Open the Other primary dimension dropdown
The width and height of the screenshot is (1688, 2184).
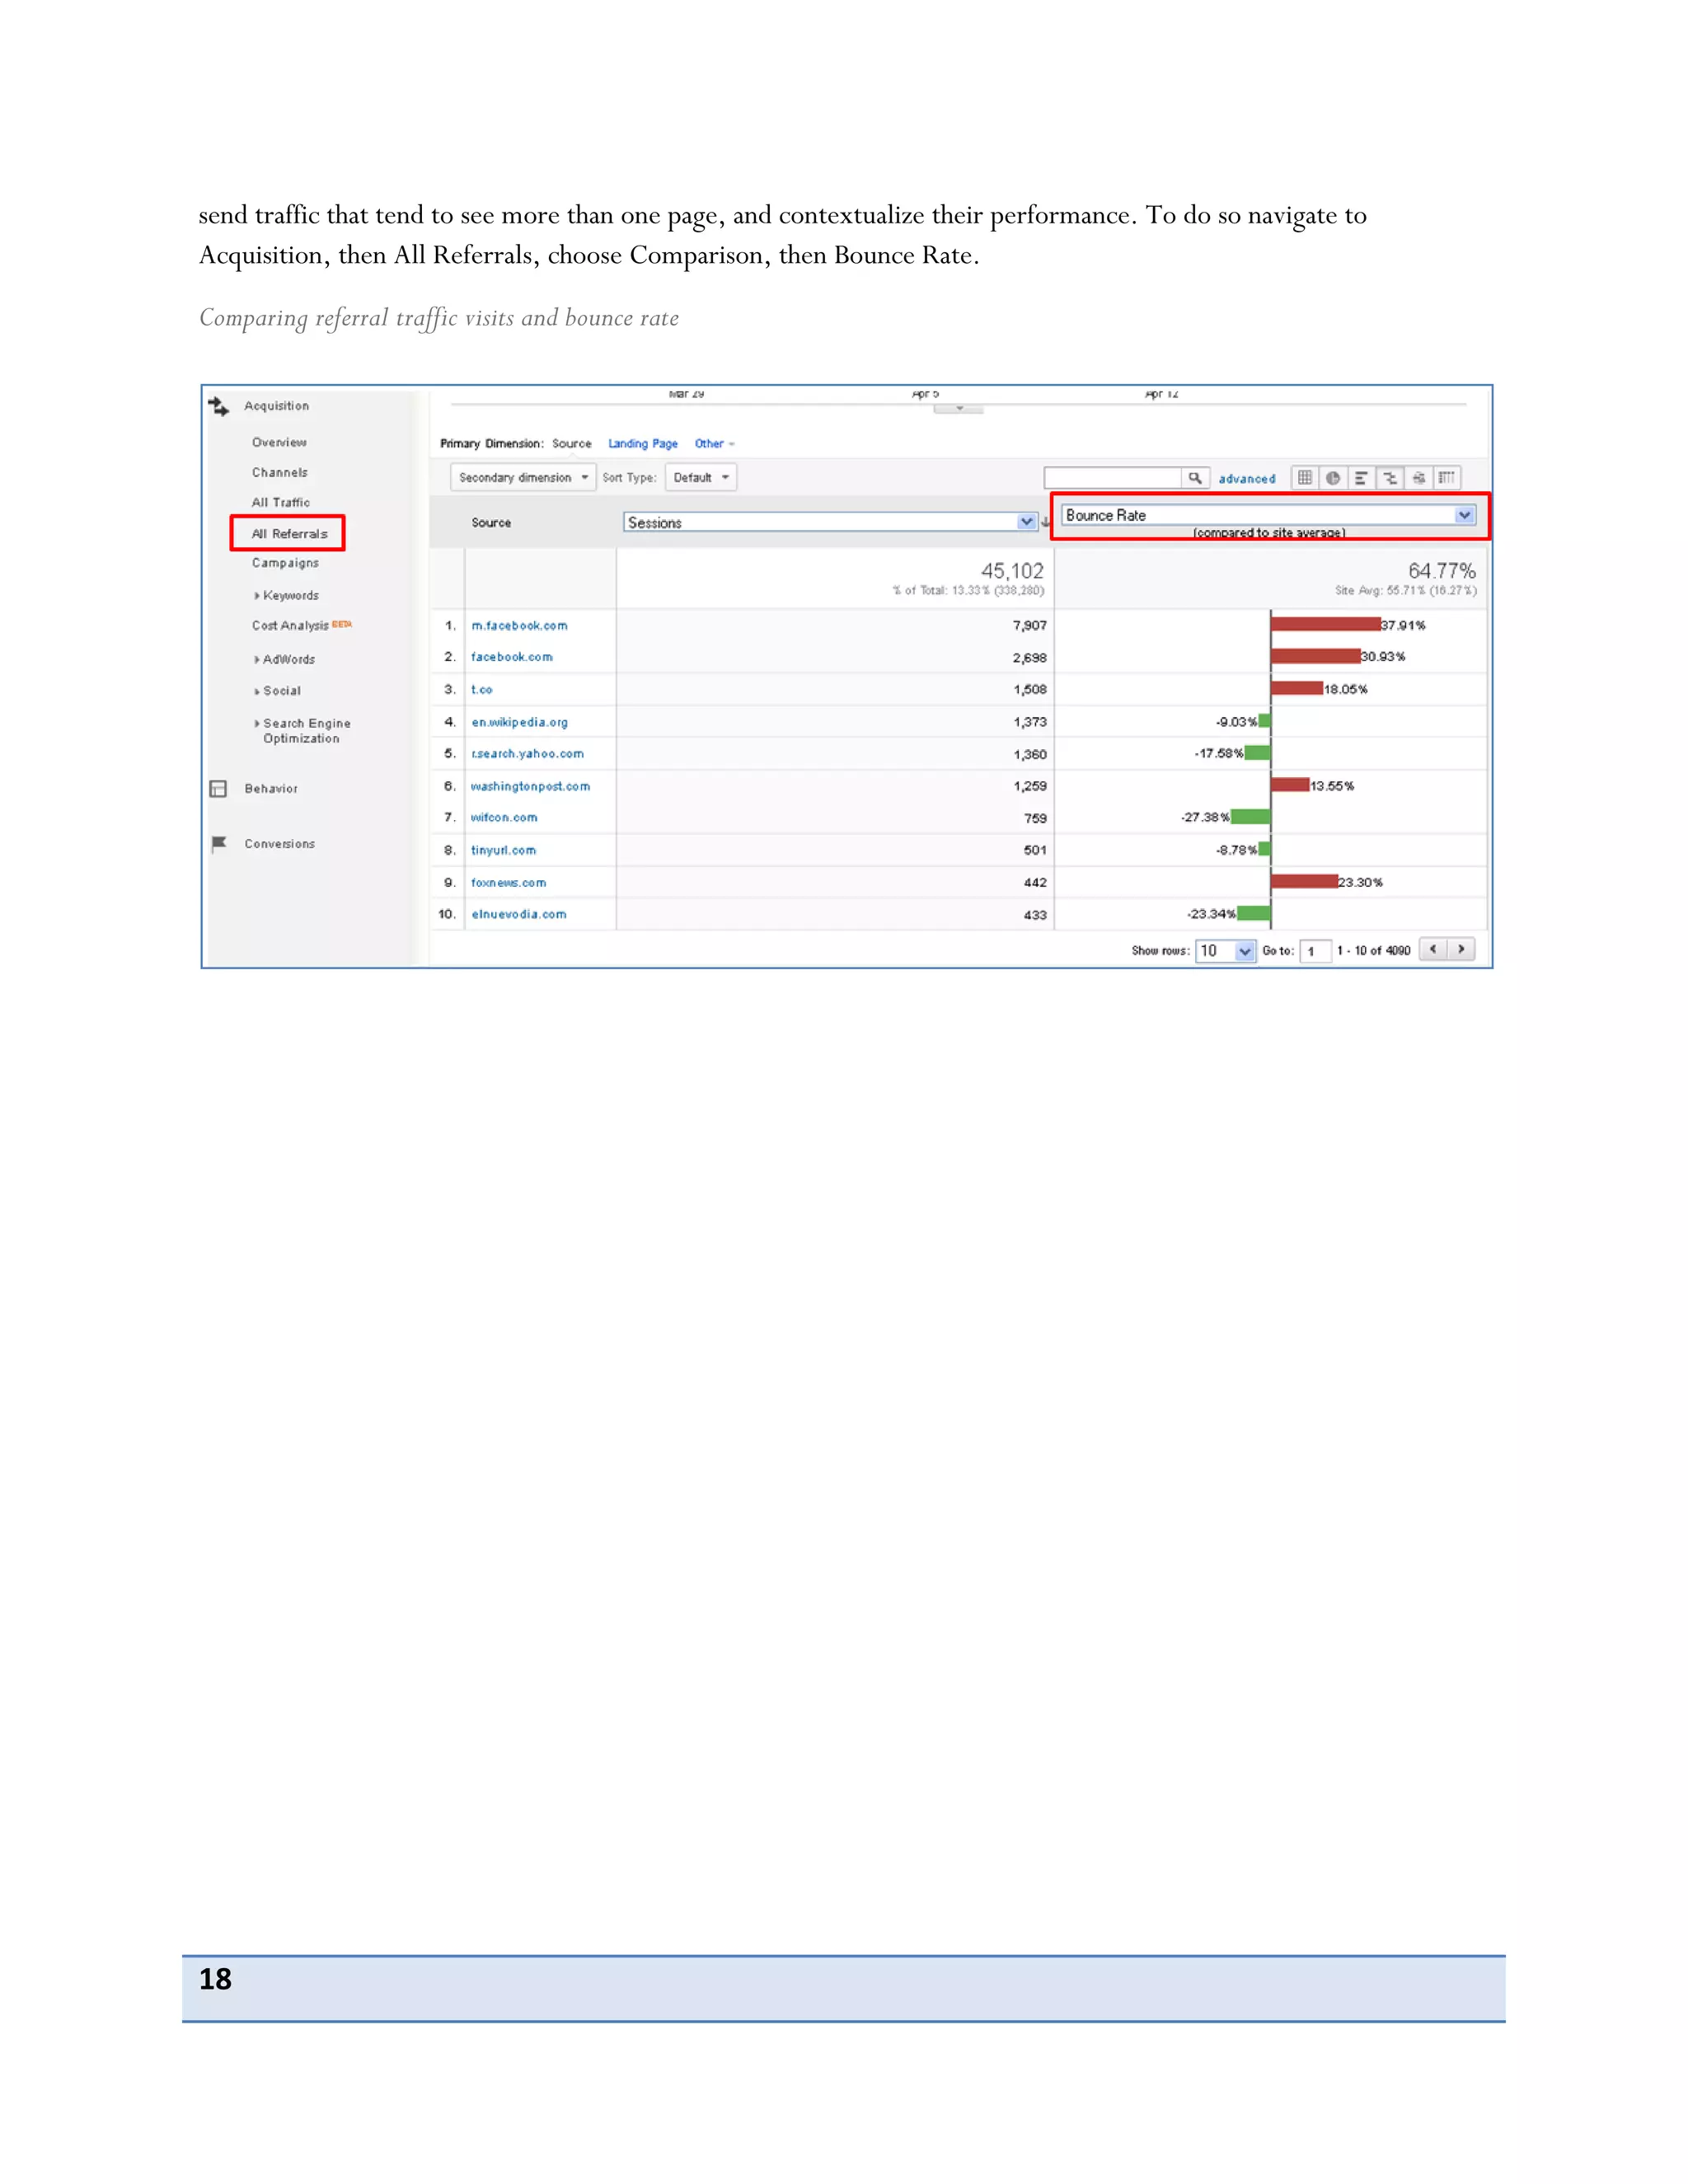[714, 444]
